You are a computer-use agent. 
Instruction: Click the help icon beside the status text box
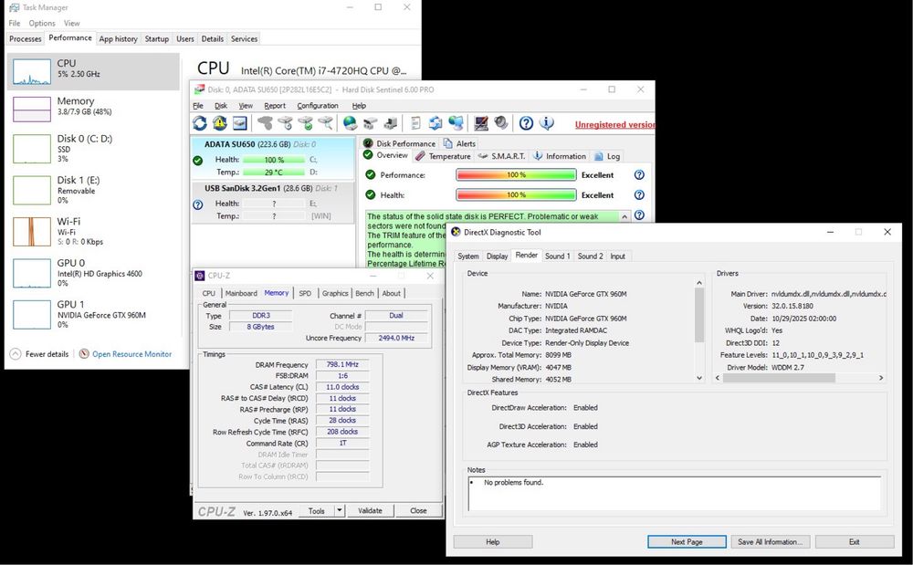tap(639, 215)
